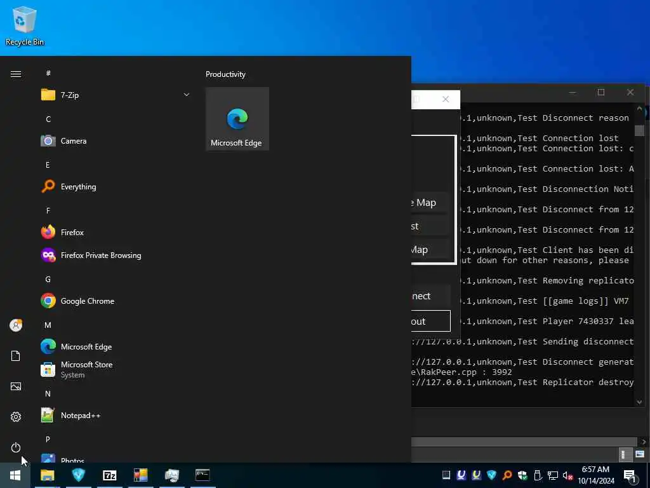Click the console vertical scrollbar thumb

pos(639,130)
